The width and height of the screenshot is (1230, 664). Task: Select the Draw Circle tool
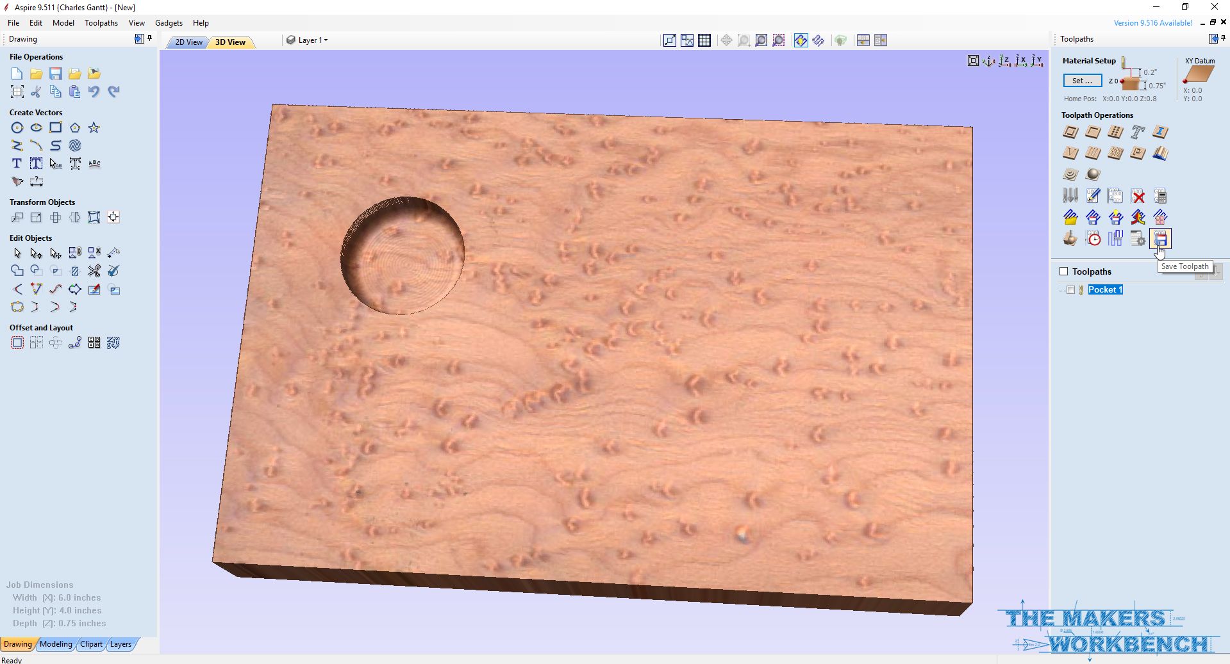[x=17, y=127]
